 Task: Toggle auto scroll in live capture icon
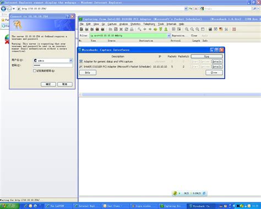click(x=179, y=29)
